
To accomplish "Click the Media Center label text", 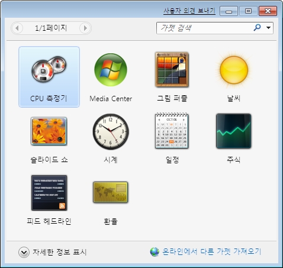I will coord(111,99).
